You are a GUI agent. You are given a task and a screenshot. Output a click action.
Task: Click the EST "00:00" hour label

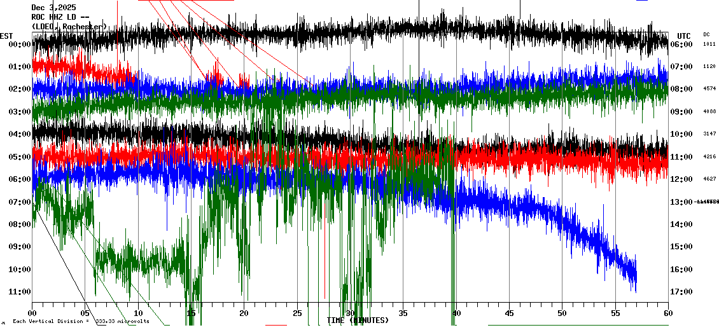tap(19, 45)
